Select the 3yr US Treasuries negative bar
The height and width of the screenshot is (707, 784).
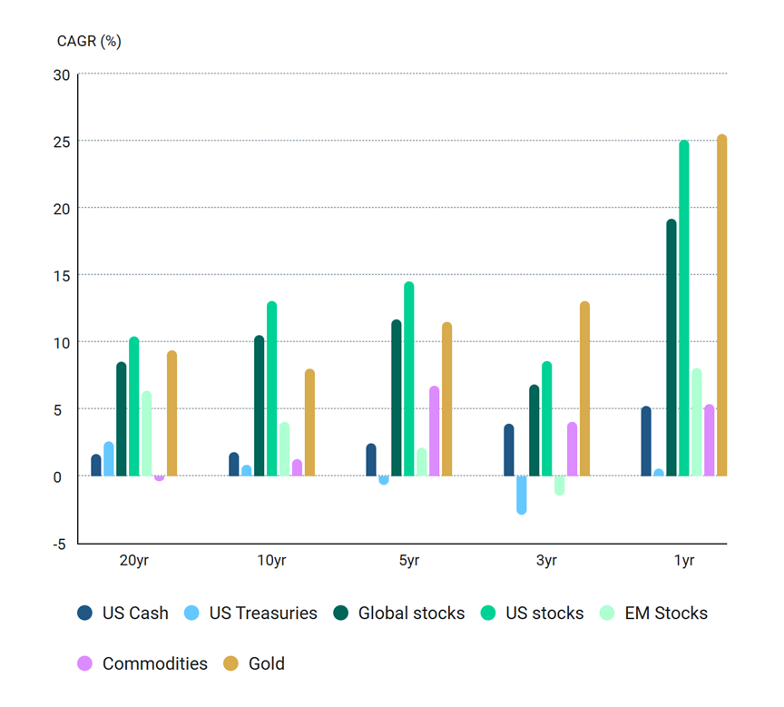[x=521, y=495]
